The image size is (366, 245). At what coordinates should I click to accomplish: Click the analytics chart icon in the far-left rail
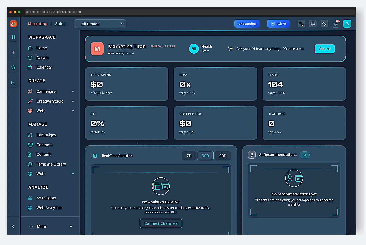pyautogui.click(x=13, y=82)
